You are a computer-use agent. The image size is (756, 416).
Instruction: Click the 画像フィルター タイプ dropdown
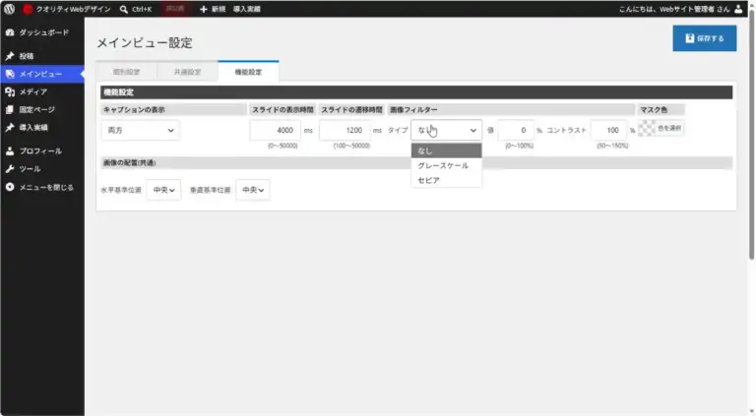point(447,130)
